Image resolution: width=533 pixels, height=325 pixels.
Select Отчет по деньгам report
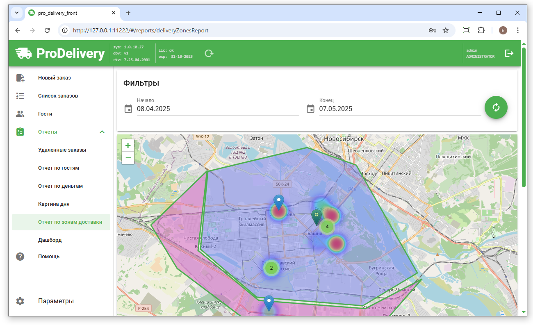tap(60, 186)
